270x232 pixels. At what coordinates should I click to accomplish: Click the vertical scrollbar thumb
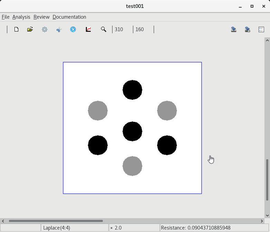pyautogui.click(x=267, y=180)
